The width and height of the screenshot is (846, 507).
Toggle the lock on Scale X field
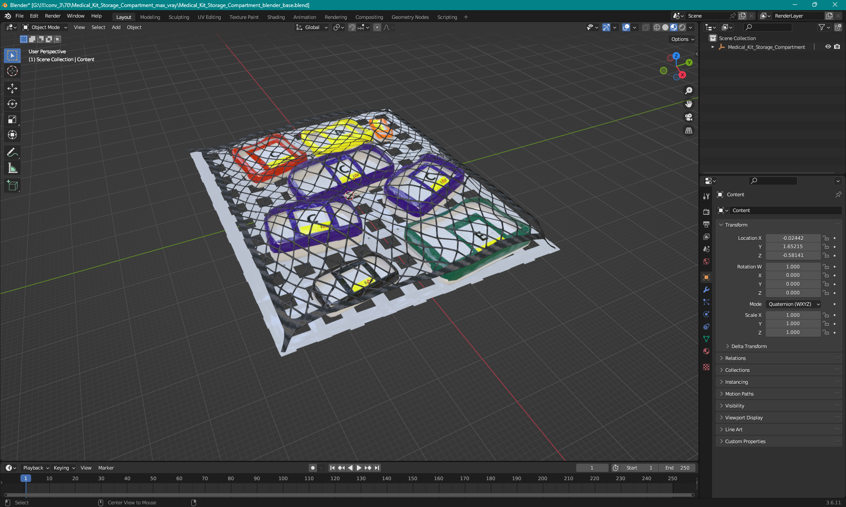tap(827, 315)
